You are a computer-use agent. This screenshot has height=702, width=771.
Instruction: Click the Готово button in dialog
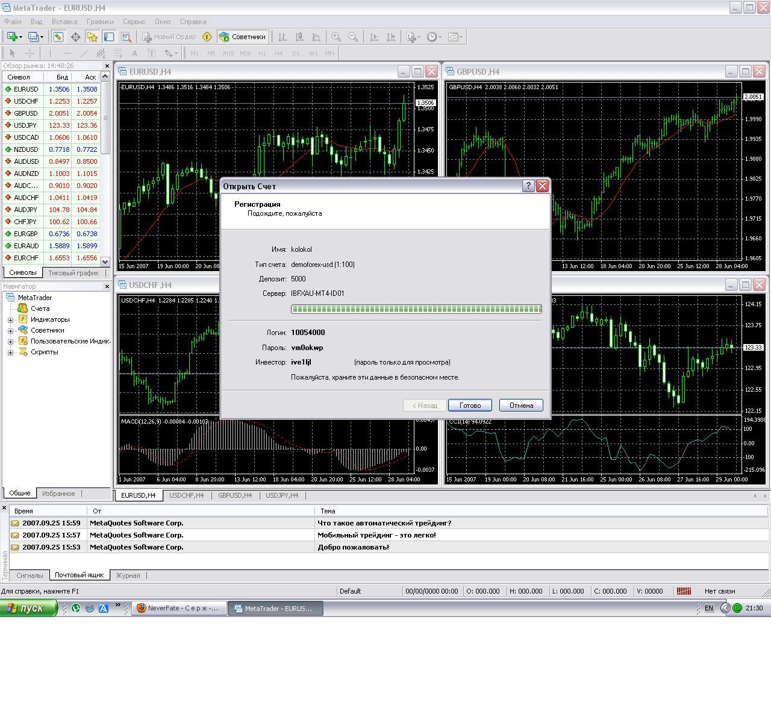tap(470, 406)
